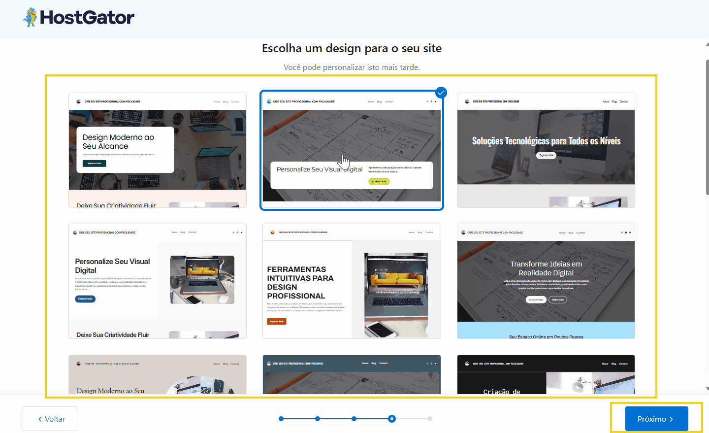Go to the second progress step dot
The image size is (709, 433).
tap(318, 419)
